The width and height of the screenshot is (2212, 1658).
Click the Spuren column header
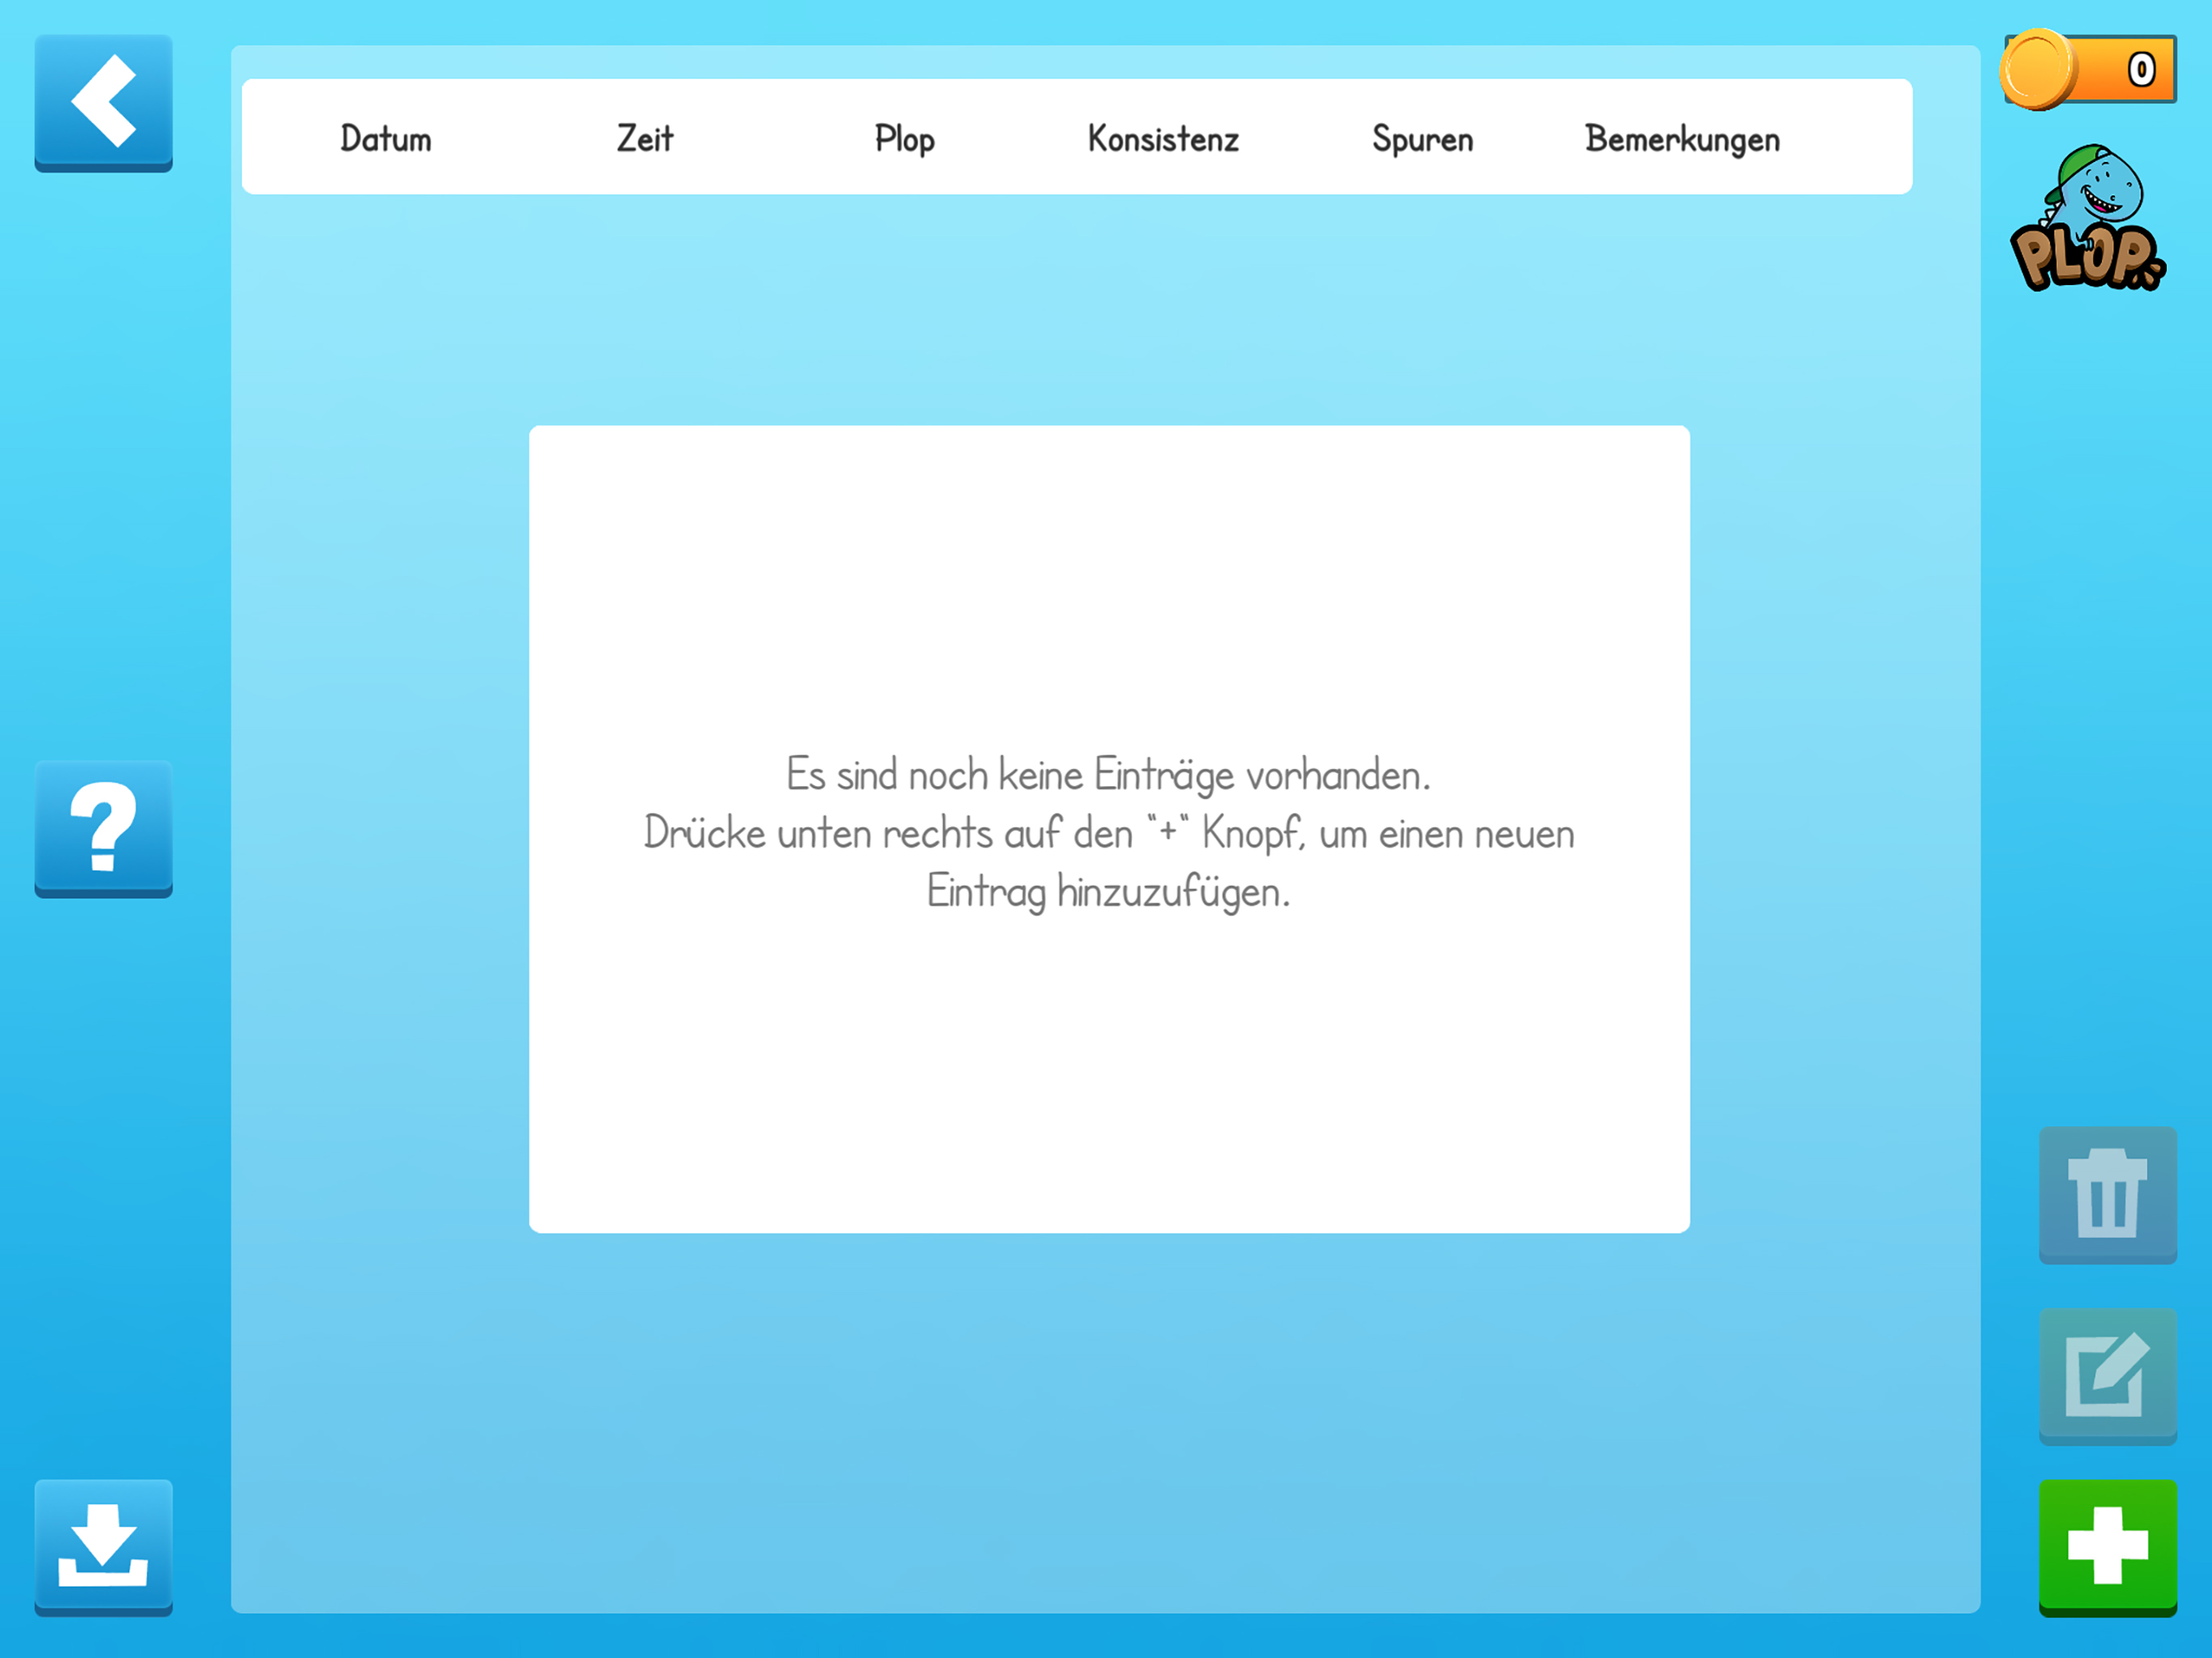pyautogui.click(x=1422, y=139)
